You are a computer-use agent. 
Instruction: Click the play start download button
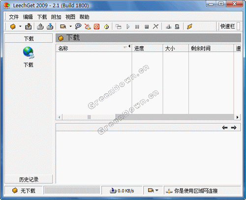coord(128,27)
